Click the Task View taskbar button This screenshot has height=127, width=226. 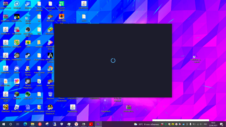point(18,124)
